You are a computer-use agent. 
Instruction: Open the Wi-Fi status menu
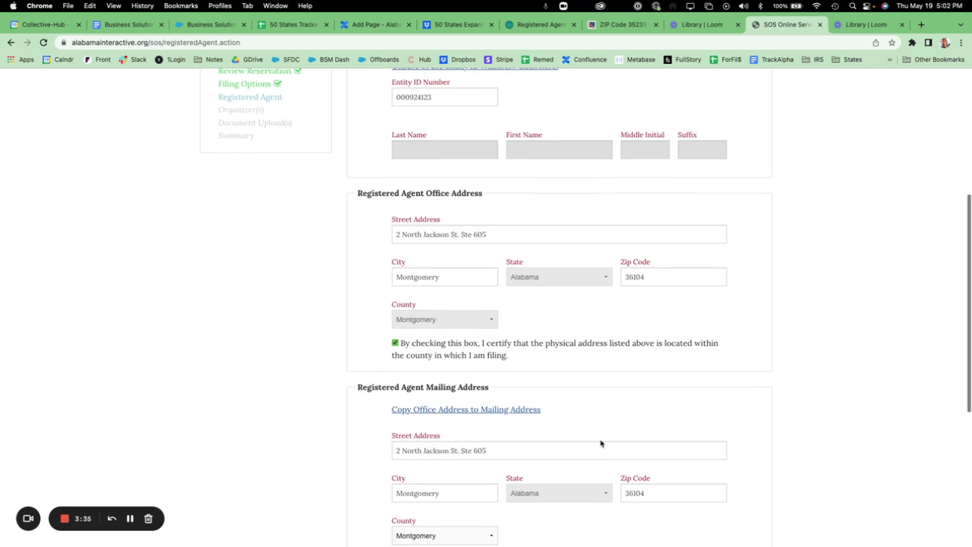[816, 6]
